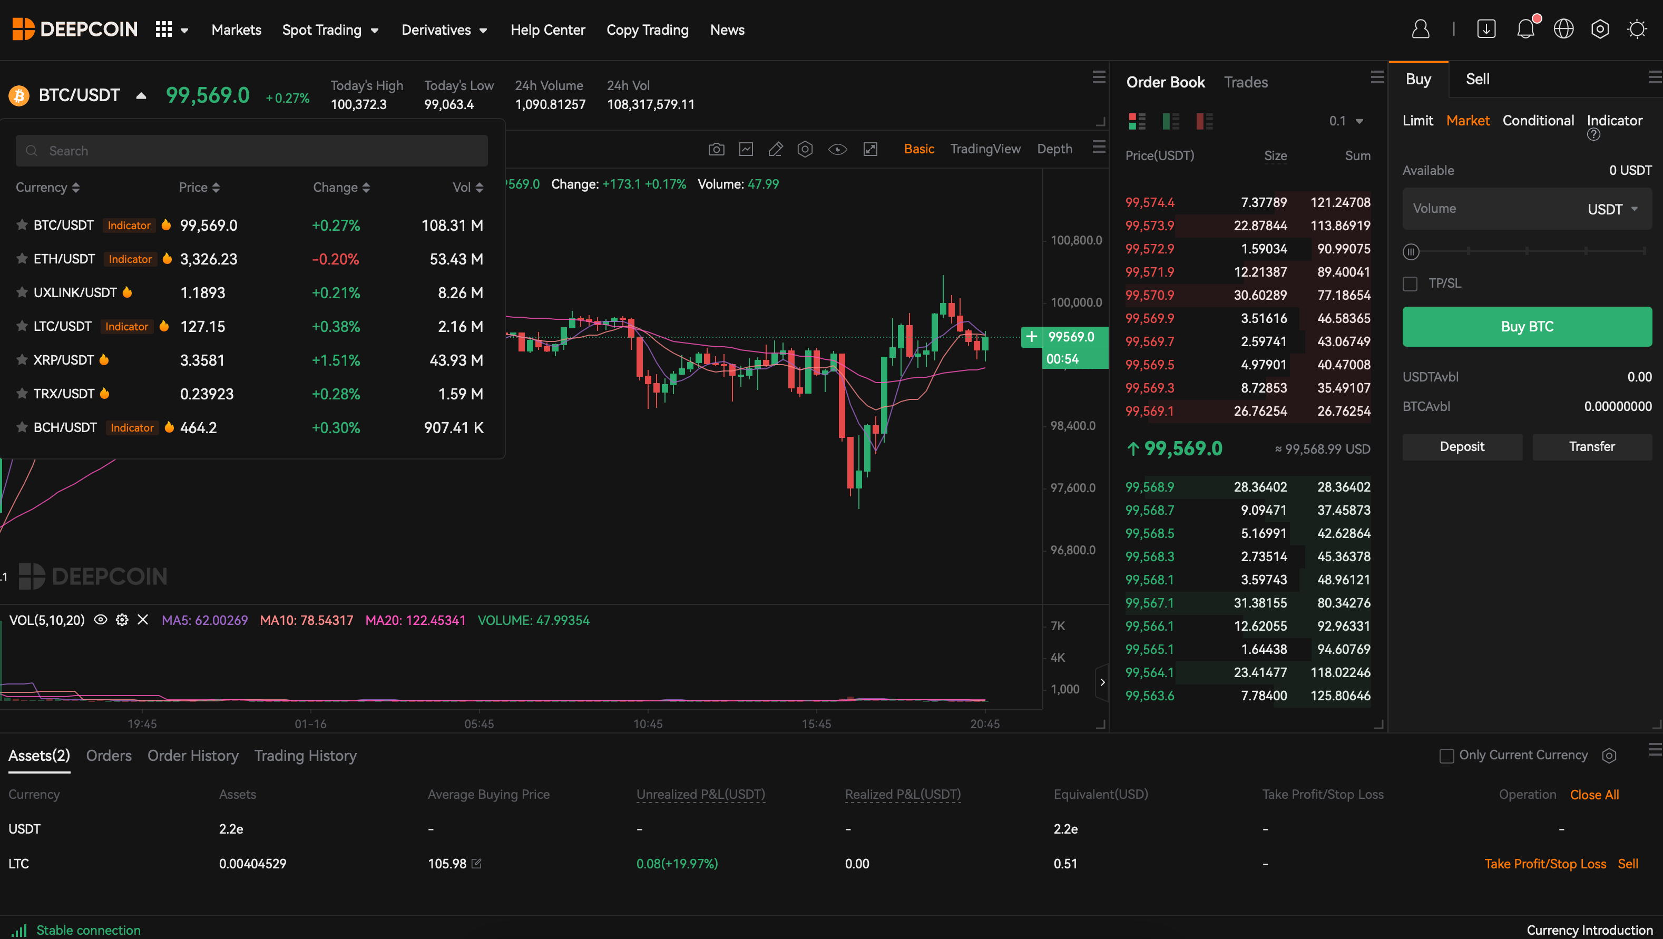The image size is (1663, 939).
Task: Switch the theme with the sun icon
Action: tap(1637, 29)
